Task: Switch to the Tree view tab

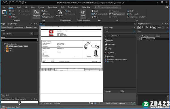Action: click(x=3, y=95)
